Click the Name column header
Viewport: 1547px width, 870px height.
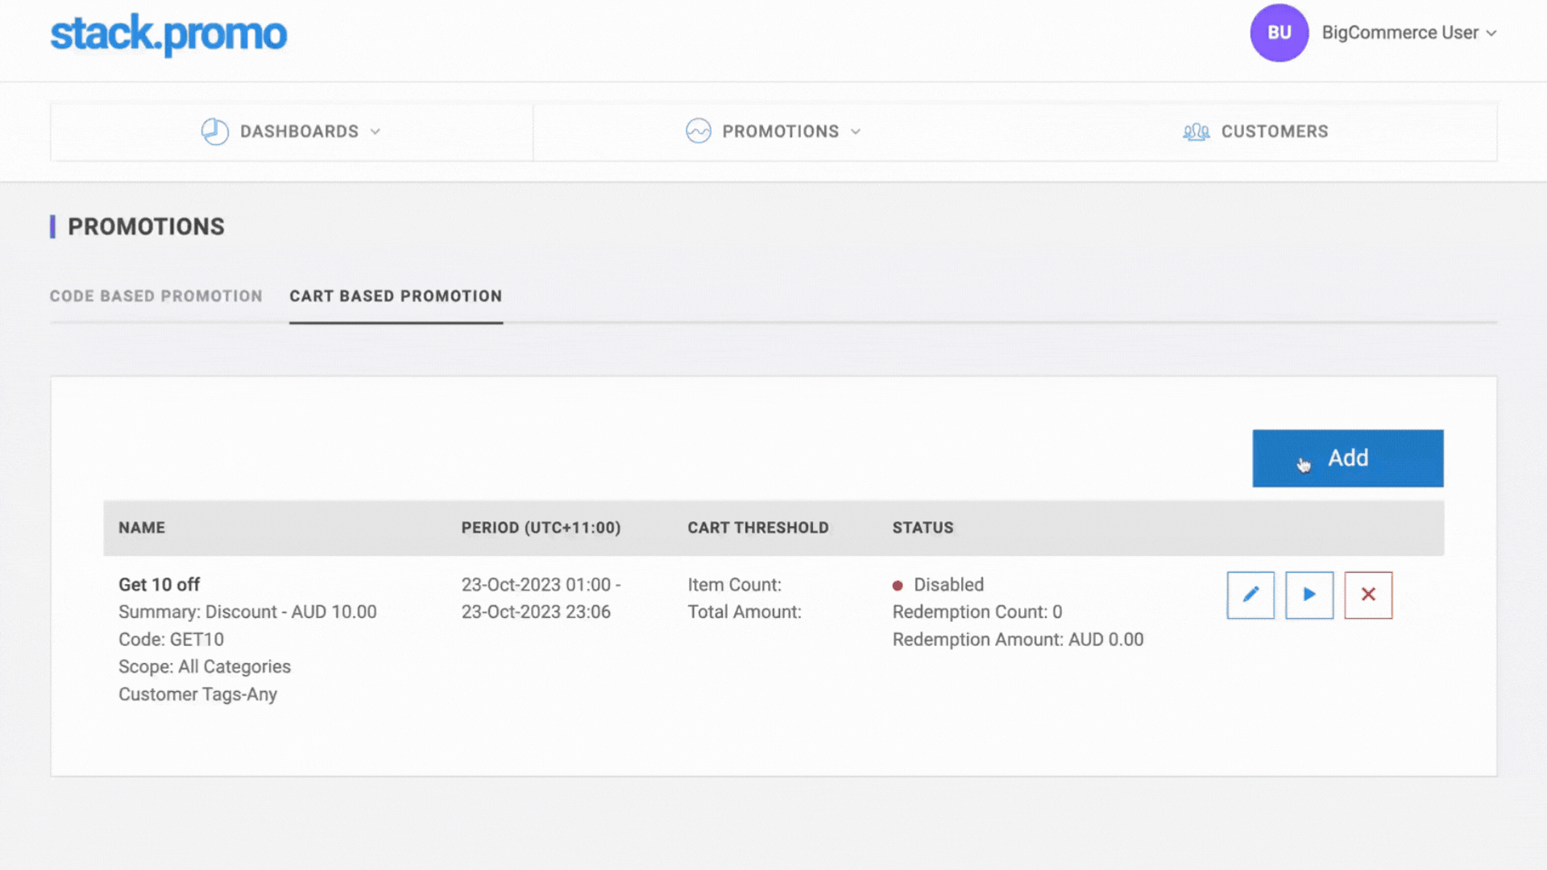[x=142, y=528]
